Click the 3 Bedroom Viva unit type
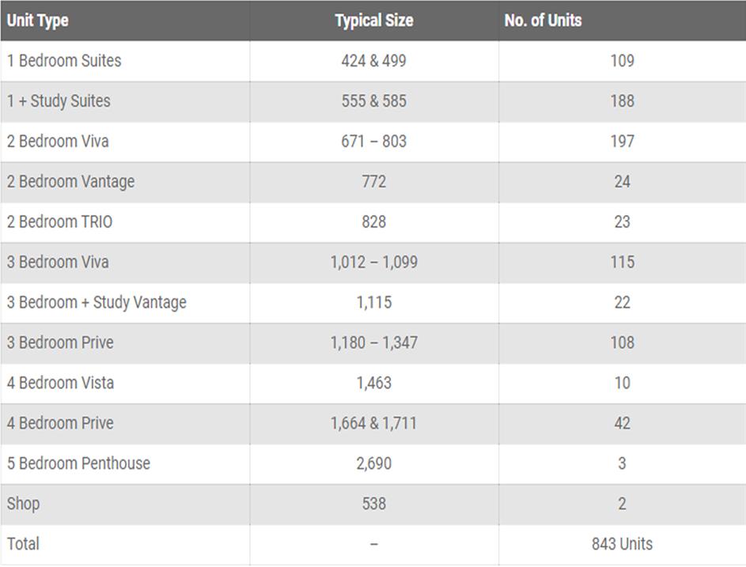The width and height of the screenshot is (746, 567). click(58, 262)
